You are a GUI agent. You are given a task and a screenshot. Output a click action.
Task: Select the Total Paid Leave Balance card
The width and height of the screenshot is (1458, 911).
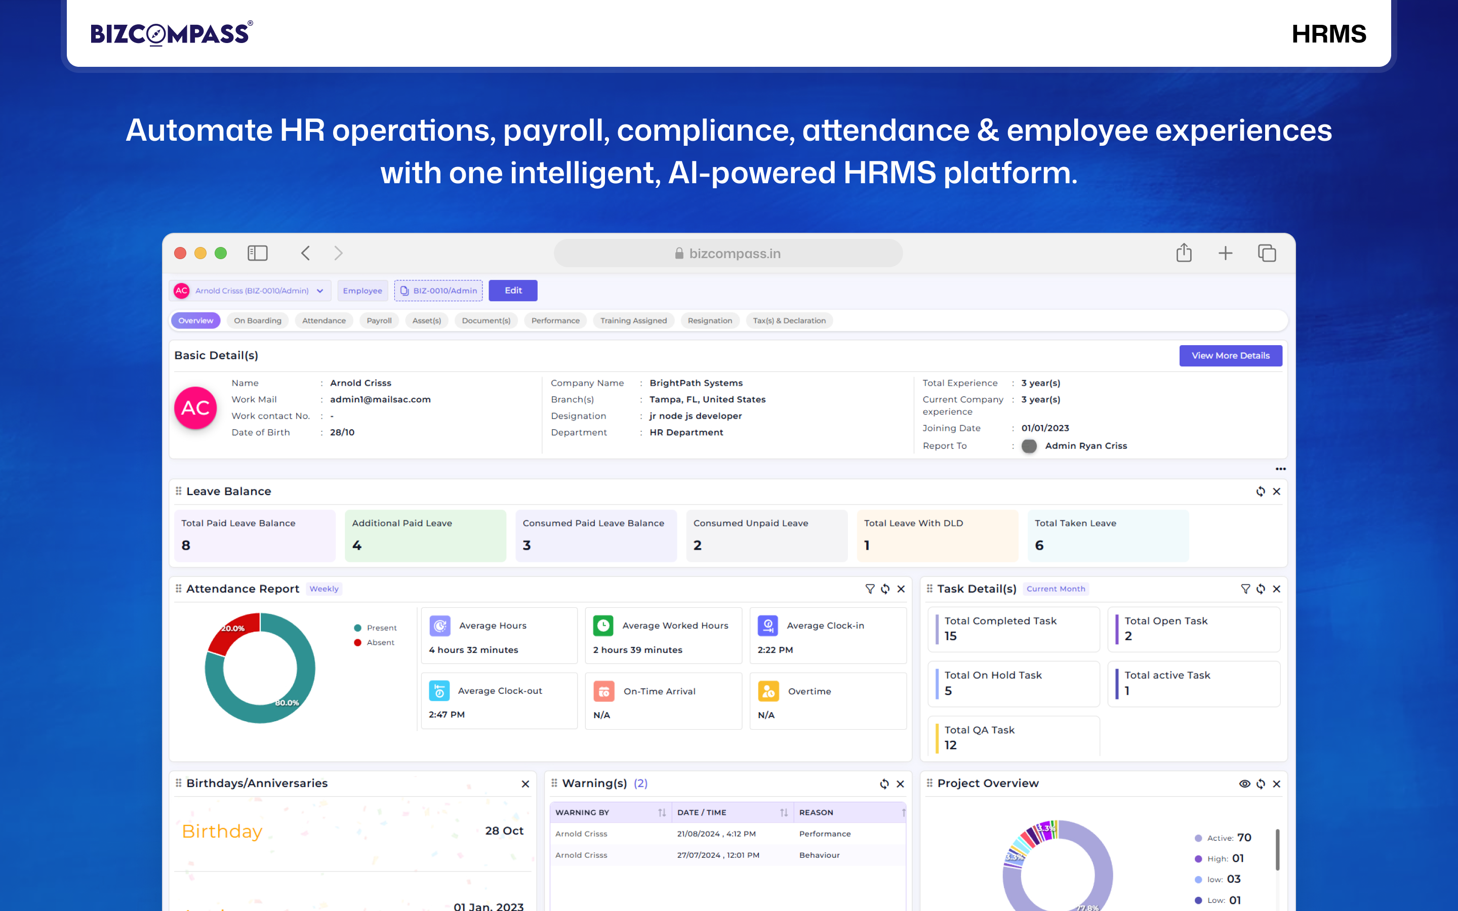255,535
